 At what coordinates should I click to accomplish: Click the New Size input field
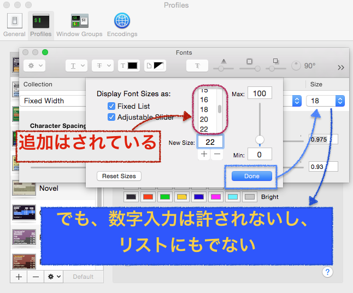coord(210,142)
